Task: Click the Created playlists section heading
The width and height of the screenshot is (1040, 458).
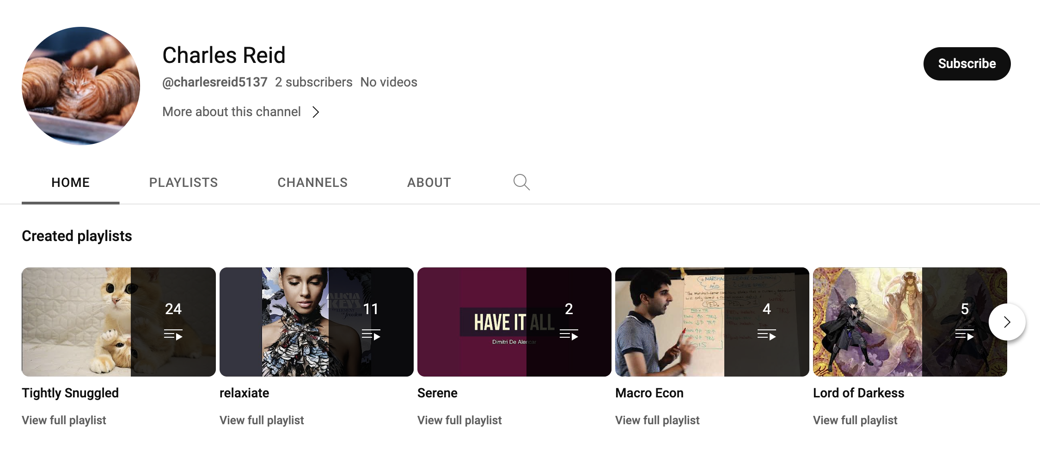Action: tap(77, 236)
